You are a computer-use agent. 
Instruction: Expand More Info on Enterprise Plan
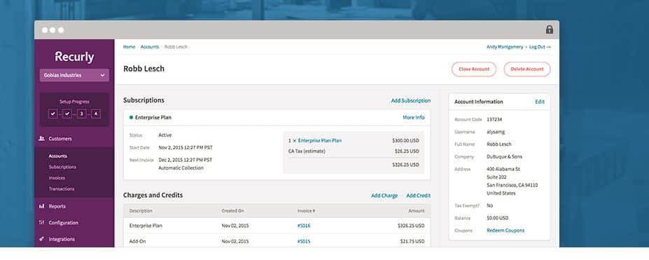coord(414,118)
